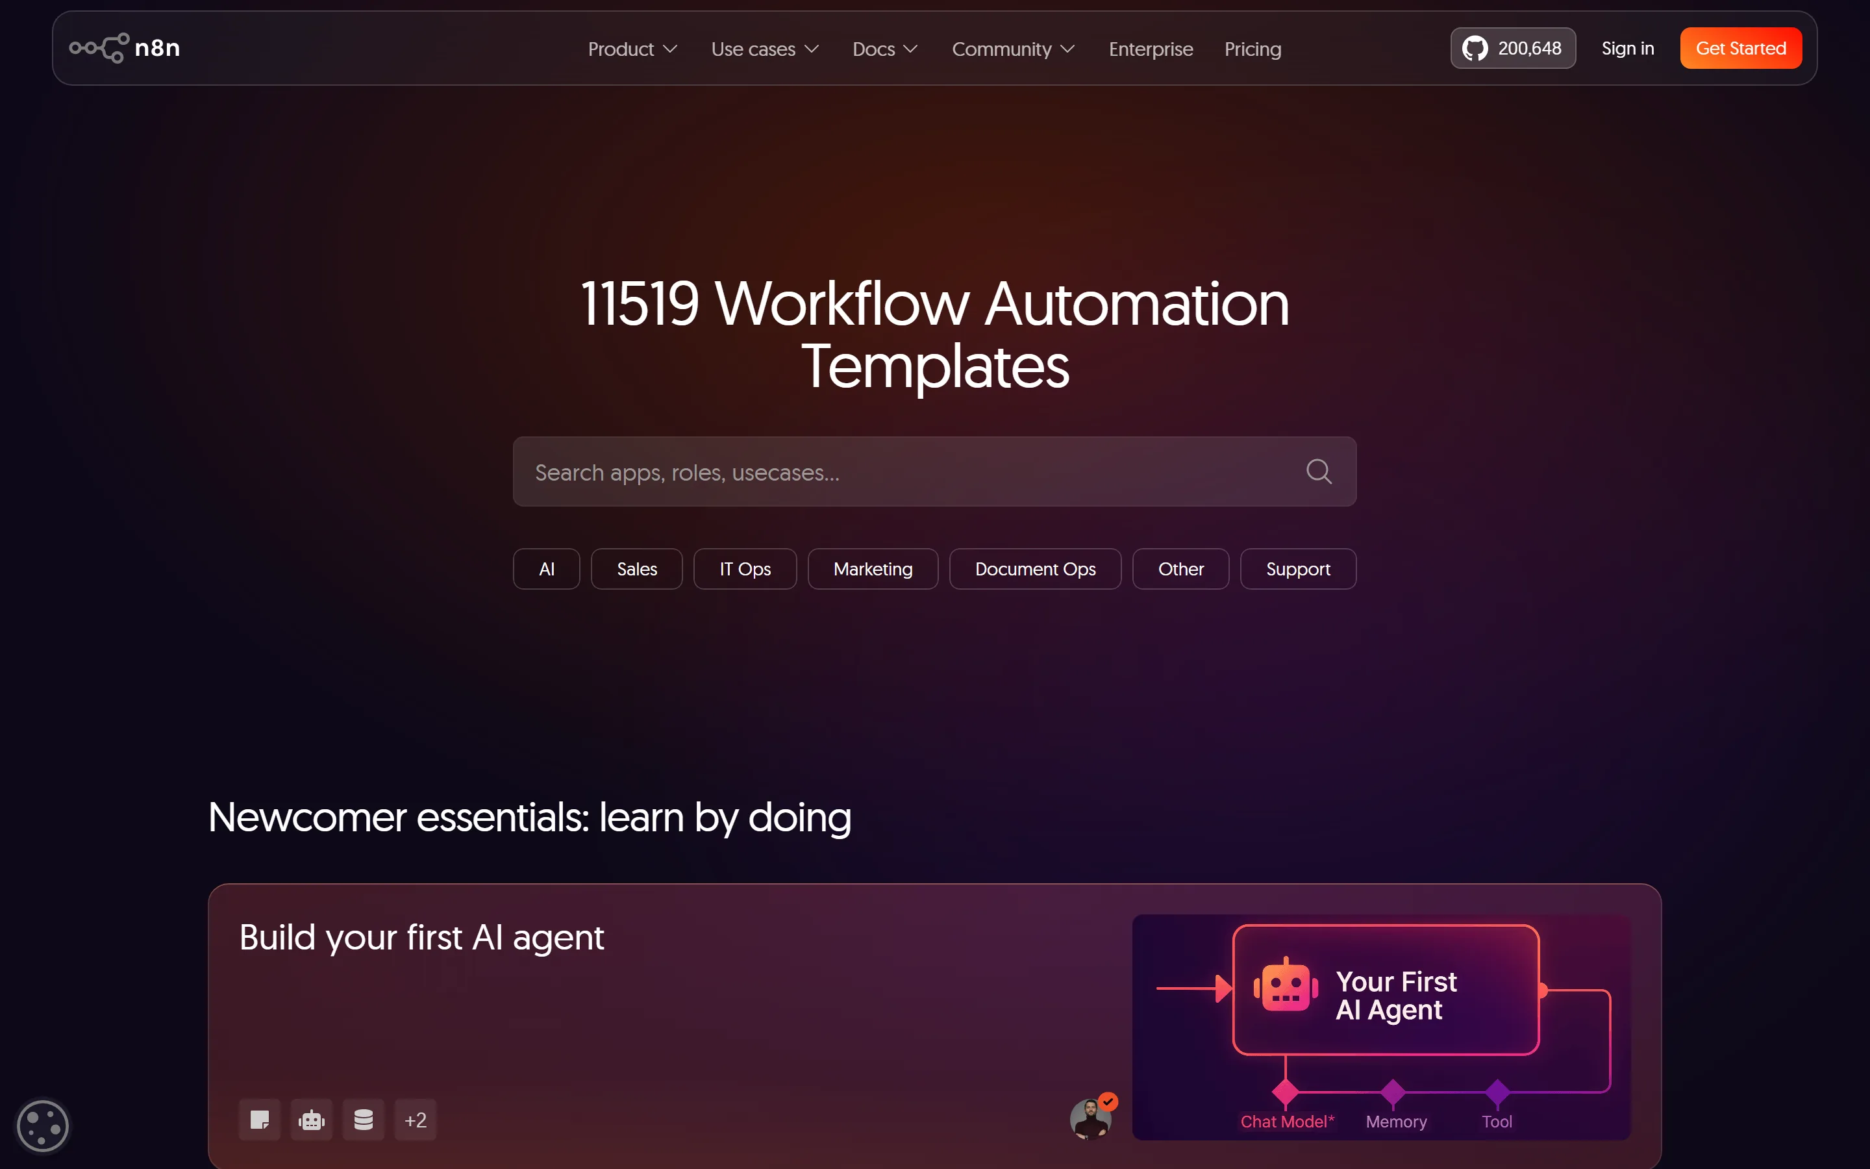Click the Chat Model* label in diagram
1870x1169 pixels.
pyautogui.click(x=1288, y=1121)
